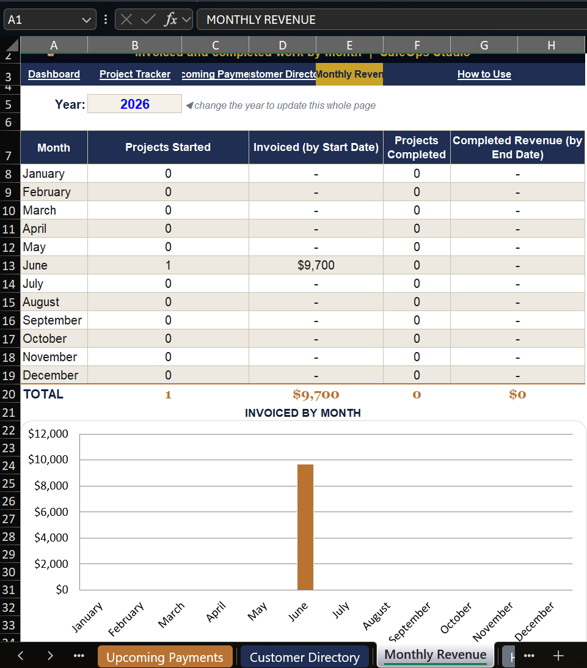
Task: Open the formula bar options dots
Action: pos(106,20)
